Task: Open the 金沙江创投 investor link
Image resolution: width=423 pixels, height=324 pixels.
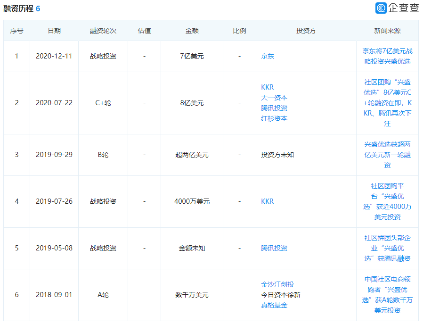Action: click(277, 284)
